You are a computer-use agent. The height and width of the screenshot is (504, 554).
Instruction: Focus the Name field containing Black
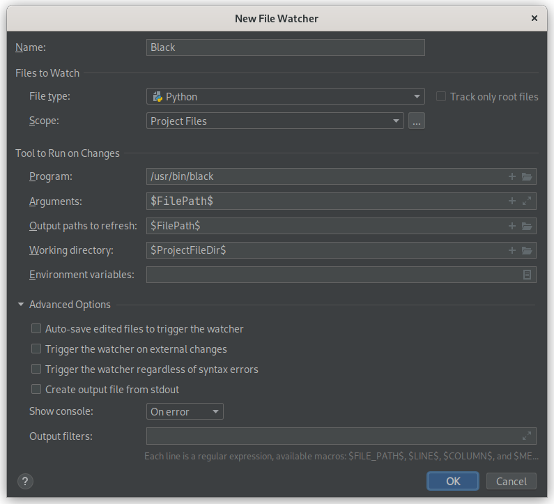click(x=286, y=47)
